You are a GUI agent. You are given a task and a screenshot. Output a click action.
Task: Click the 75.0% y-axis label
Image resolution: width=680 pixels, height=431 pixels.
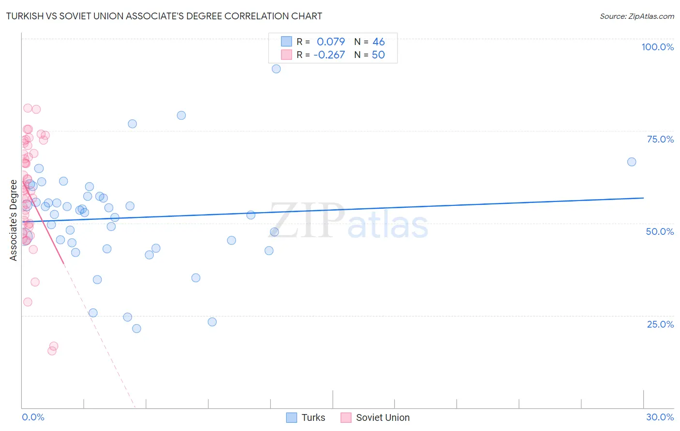tap(660, 139)
